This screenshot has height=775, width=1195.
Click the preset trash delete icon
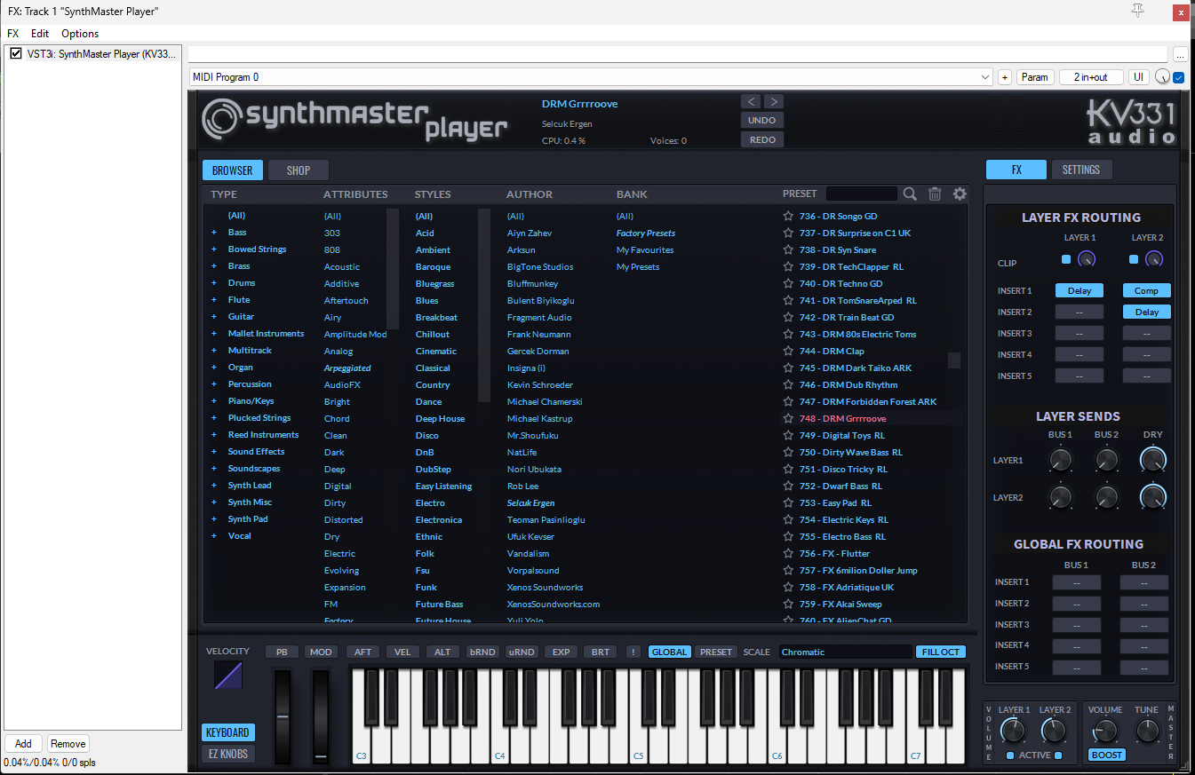click(x=935, y=194)
